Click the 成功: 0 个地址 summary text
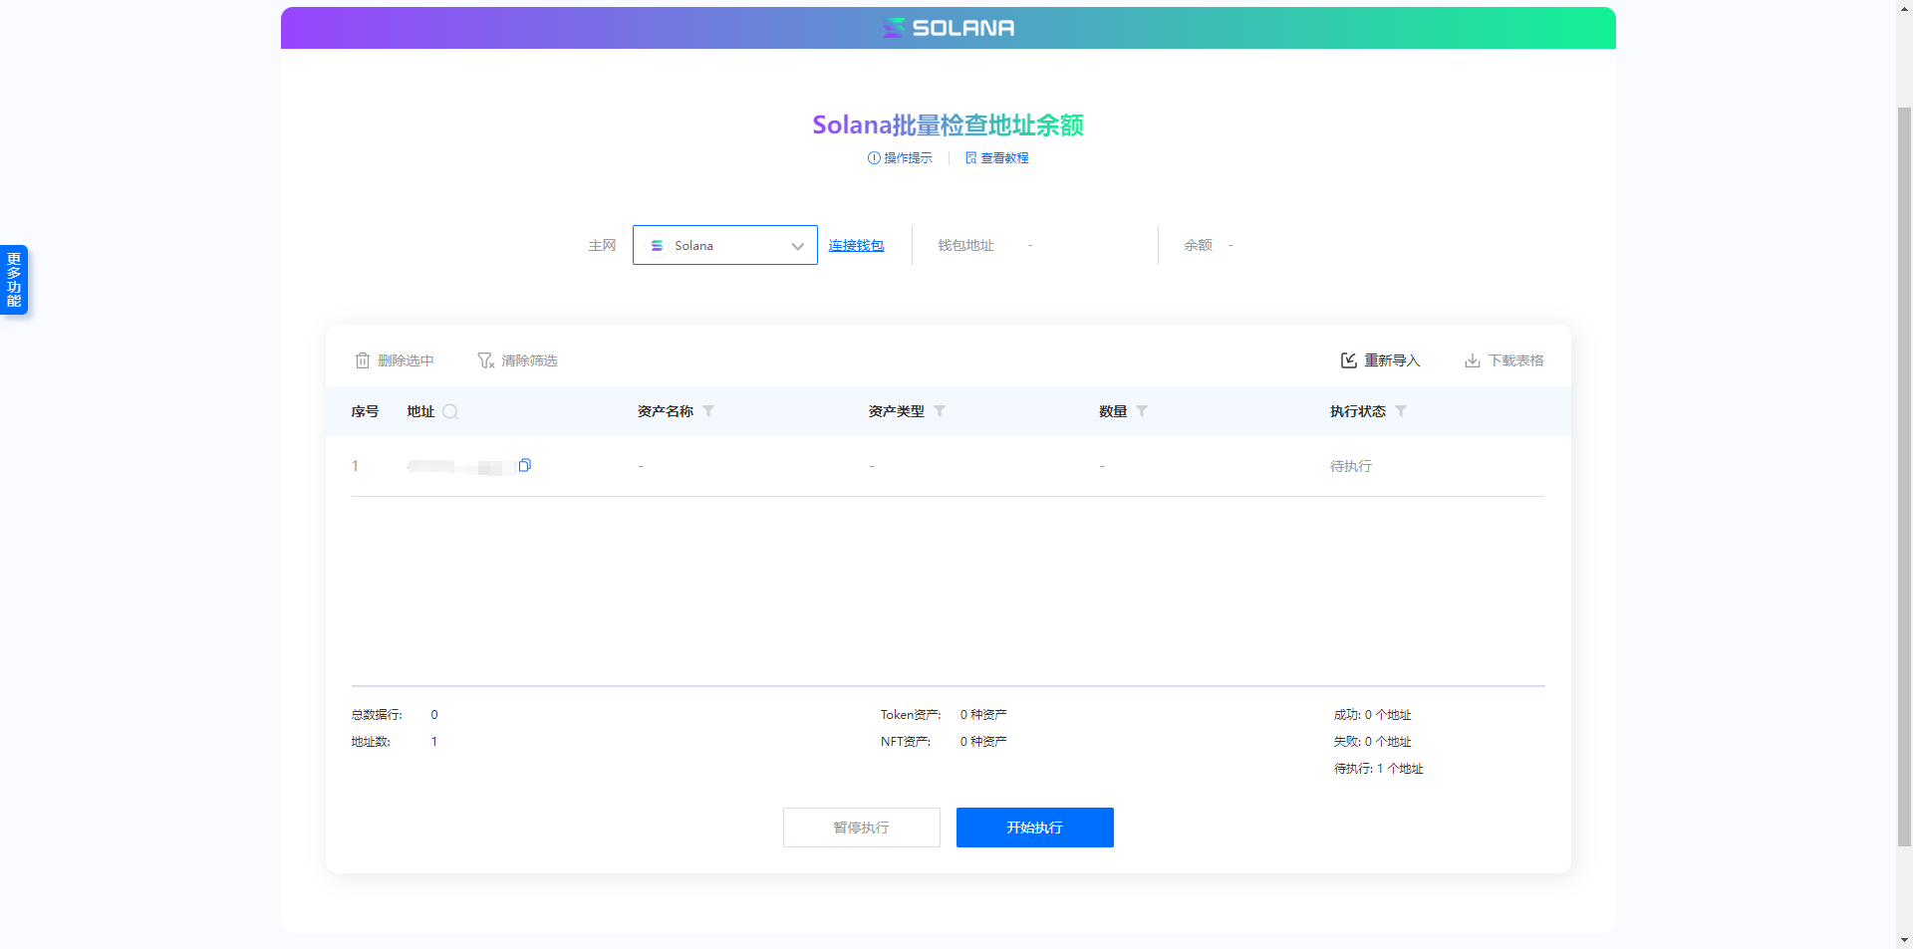Screen dimensions: 1913x949 point(1372,715)
